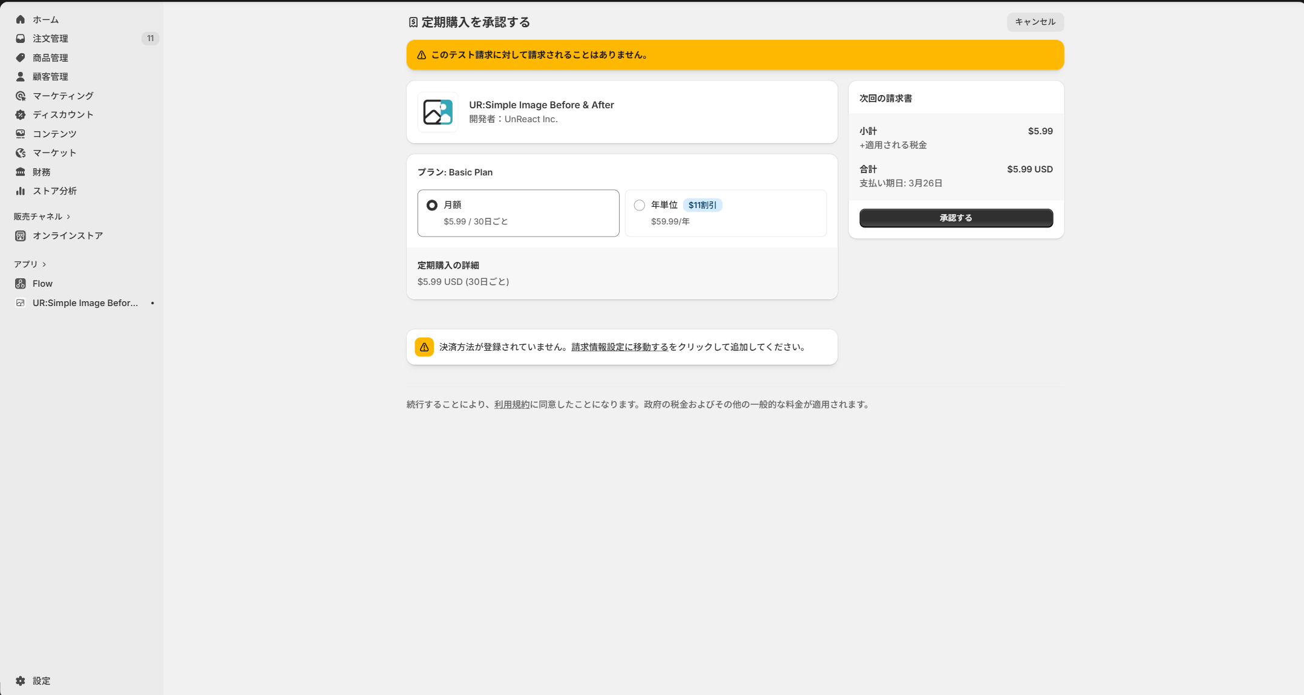Select ホーム in the sidebar
Viewport: 1304px width, 695px height.
point(45,19)
